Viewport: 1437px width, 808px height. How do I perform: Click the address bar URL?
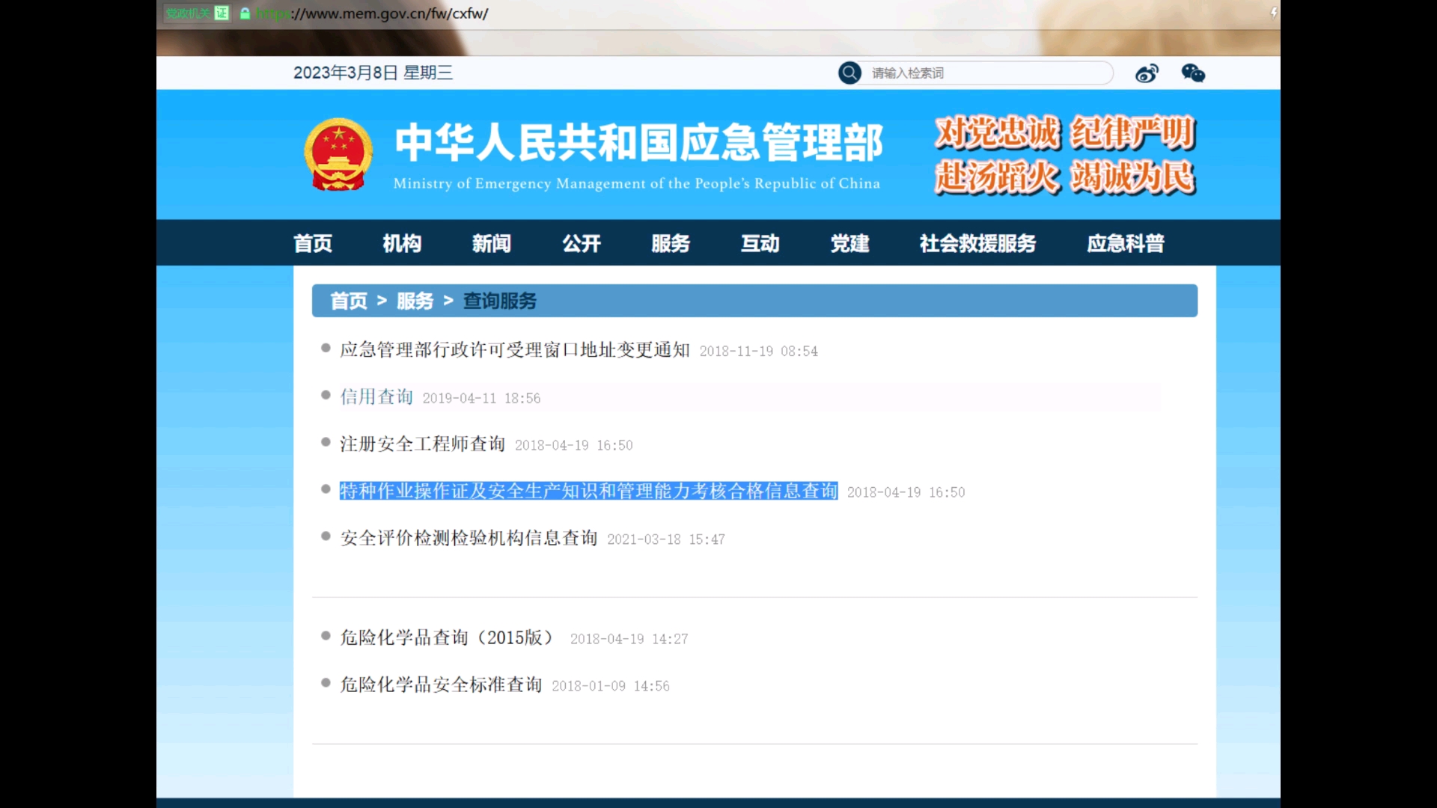pos(372,13)
